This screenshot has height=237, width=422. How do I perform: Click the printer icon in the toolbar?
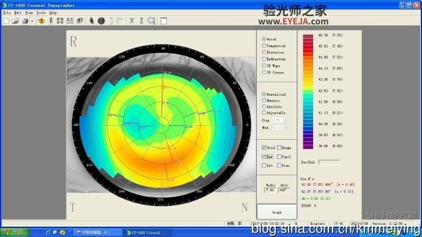point(25,21)
